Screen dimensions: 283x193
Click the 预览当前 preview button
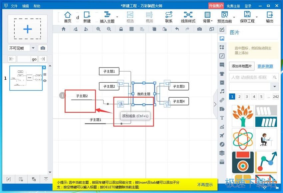(x=224, y=17)
